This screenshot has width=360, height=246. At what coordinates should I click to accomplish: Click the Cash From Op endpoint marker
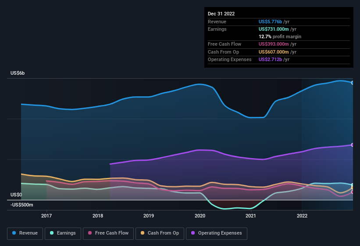[x=353, y=188]
